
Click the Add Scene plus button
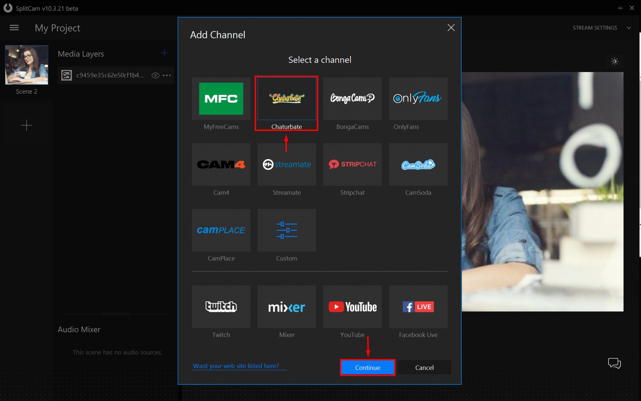point(26,125)
